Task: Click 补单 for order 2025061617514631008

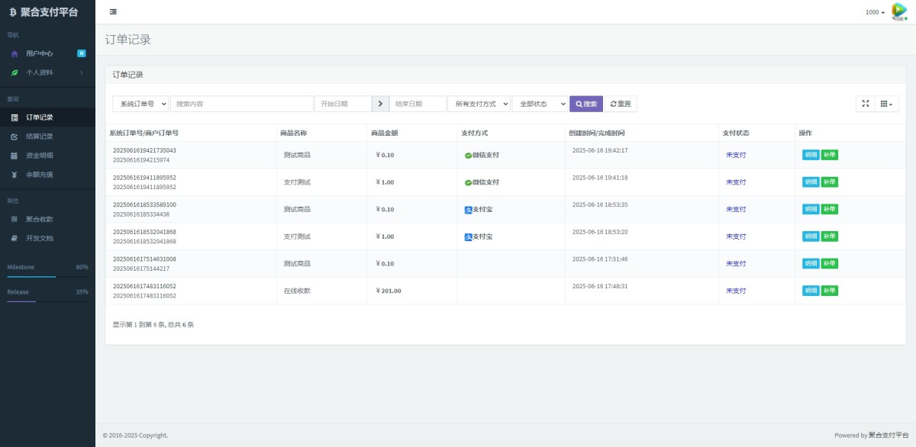Action: coord(830,263)
